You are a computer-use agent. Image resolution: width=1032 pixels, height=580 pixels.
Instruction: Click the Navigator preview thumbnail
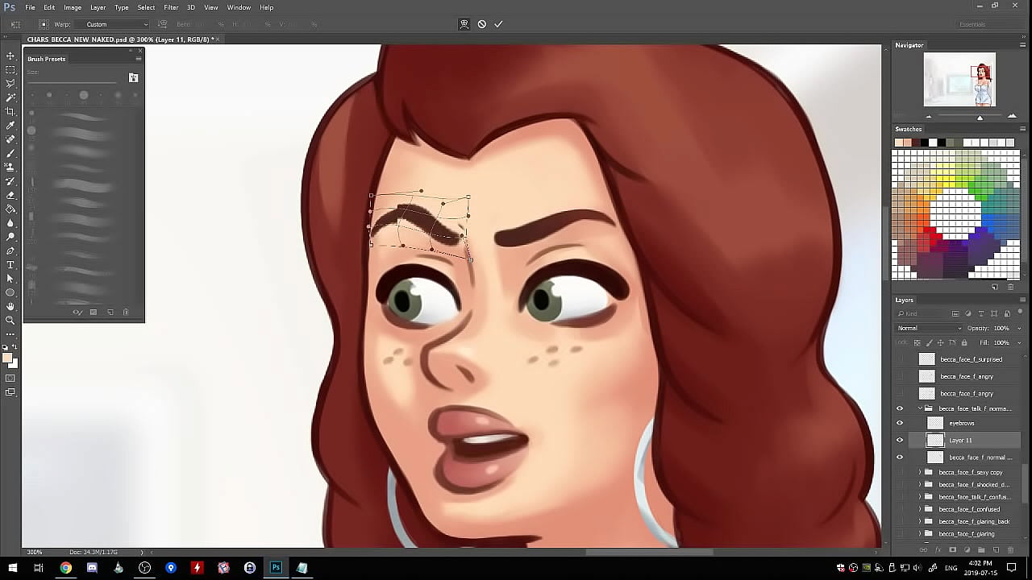[959, 79]
